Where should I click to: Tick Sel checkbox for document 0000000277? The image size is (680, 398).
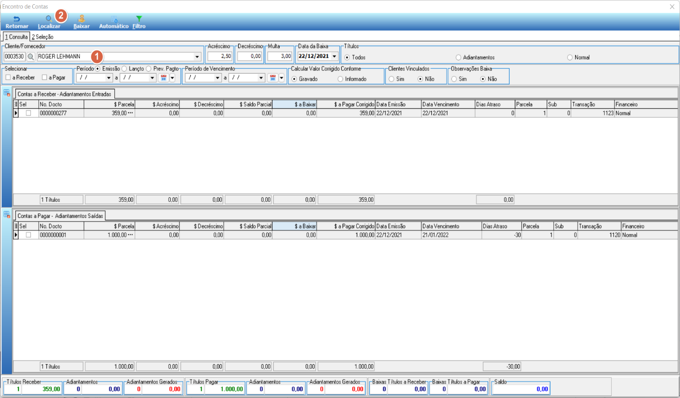(29, 113)
